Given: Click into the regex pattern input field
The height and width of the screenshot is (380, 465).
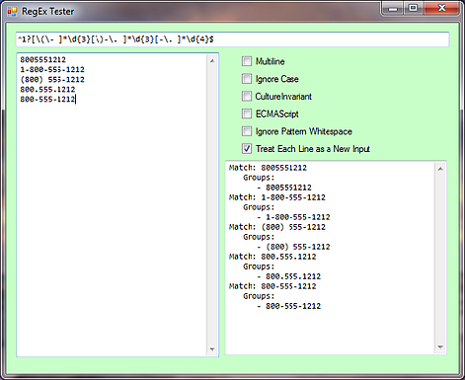Looking at the screenshot, I should [x=232, y=39].
